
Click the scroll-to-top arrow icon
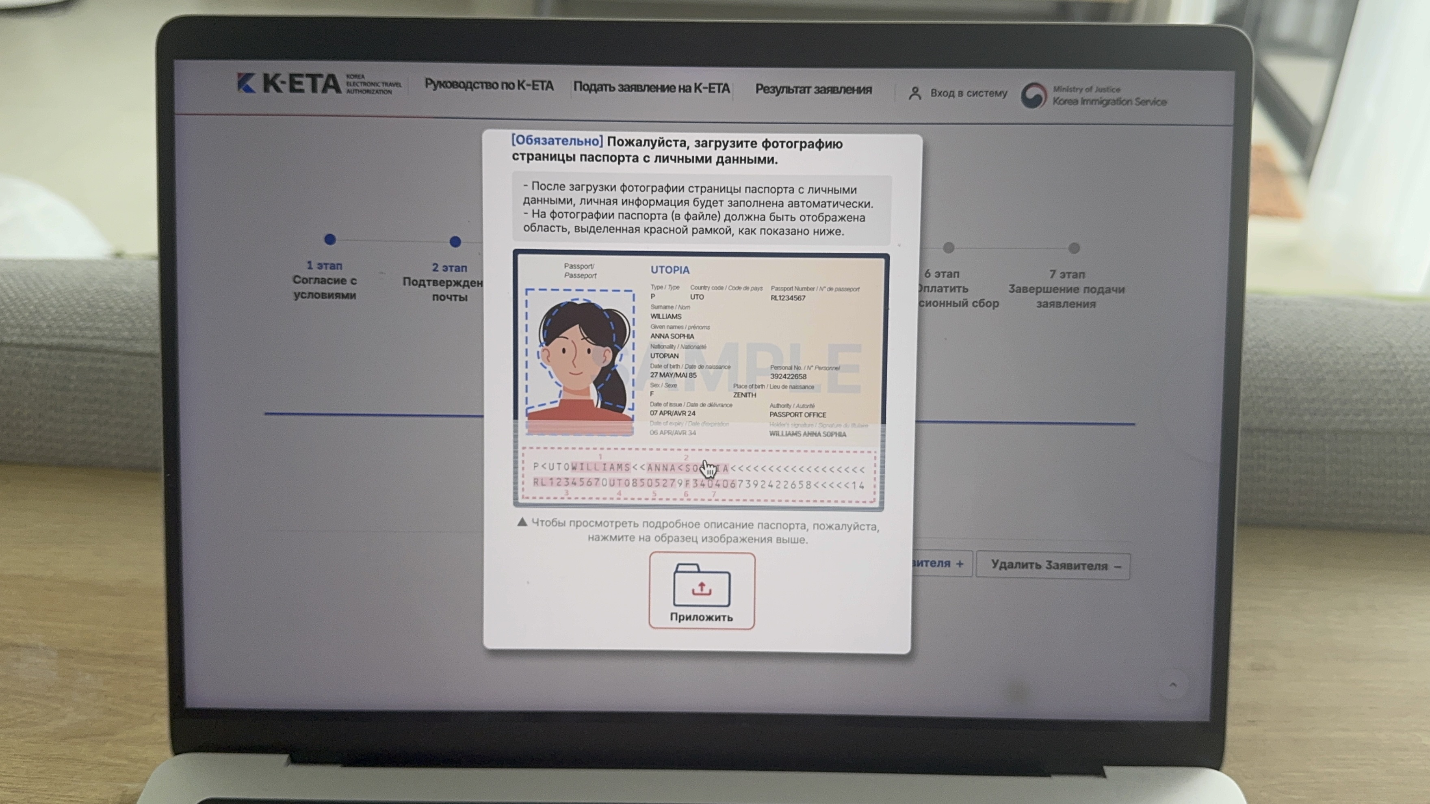(x=1172, y=685)
